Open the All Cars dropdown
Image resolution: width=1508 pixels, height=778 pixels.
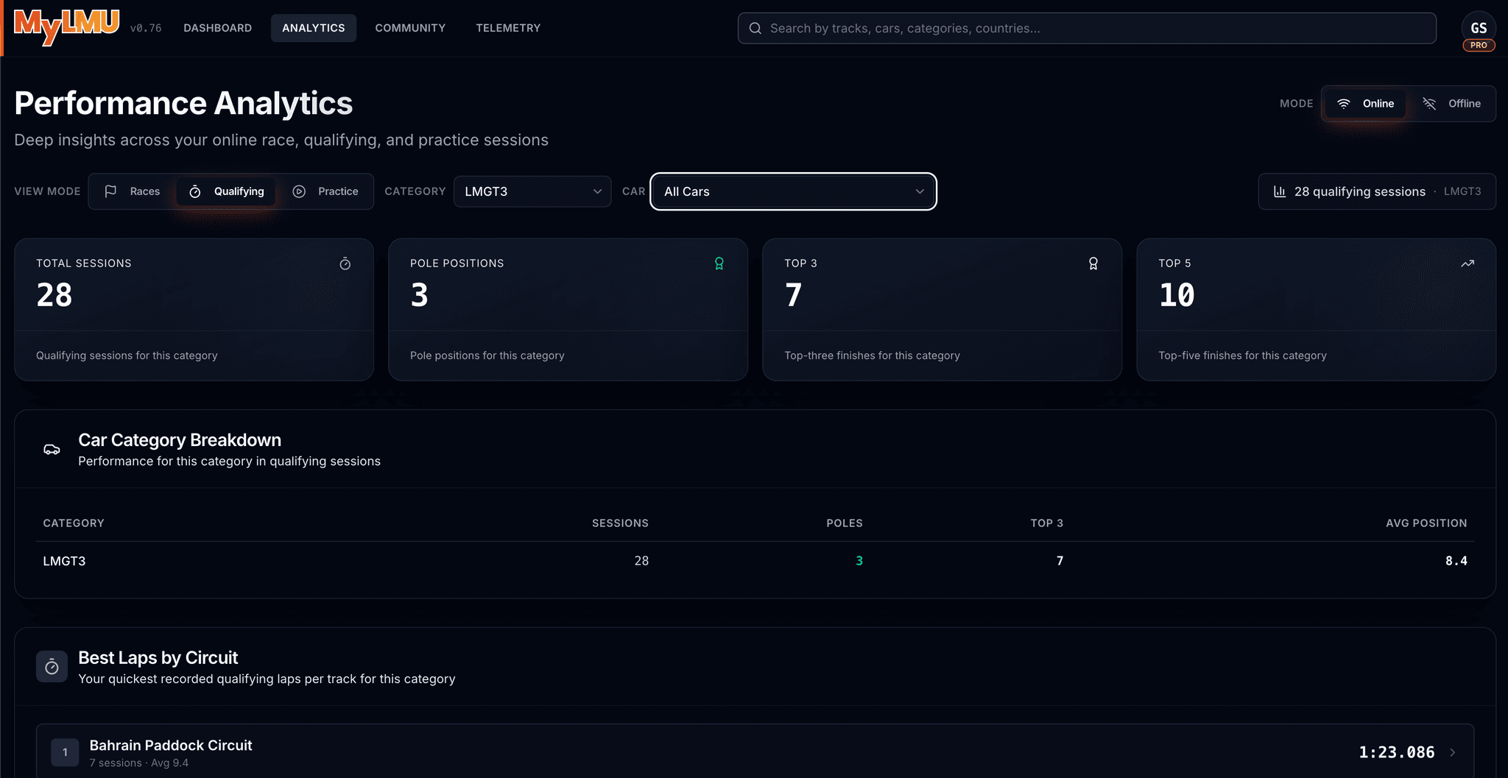(x=792, y=191)
